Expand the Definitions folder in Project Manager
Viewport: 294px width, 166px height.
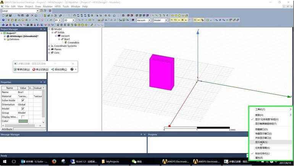pyautogui.click(x=5, y=39)
